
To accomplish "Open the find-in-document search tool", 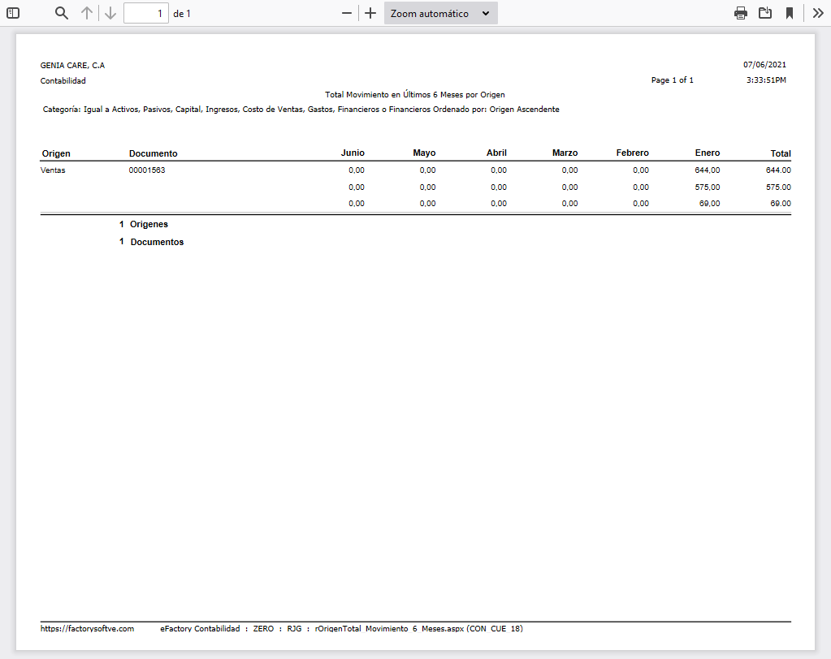I will coord(61,13).
